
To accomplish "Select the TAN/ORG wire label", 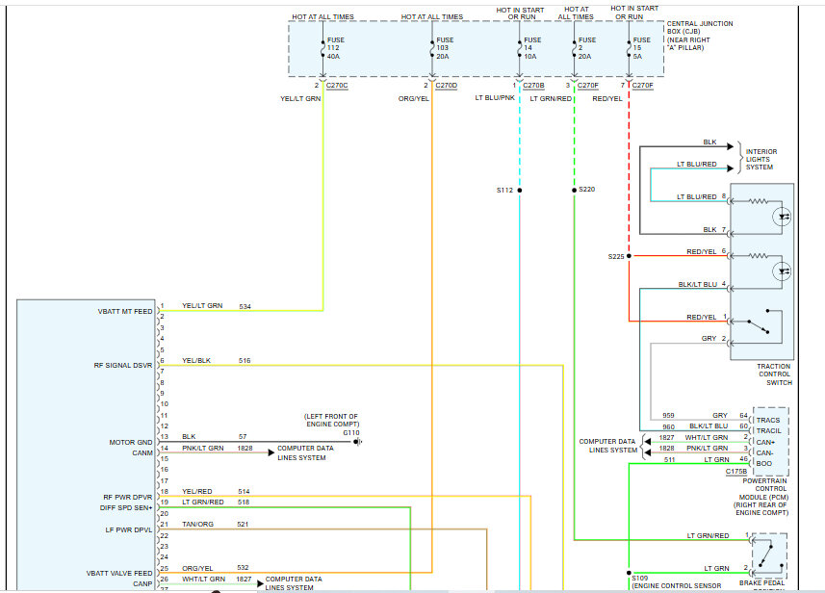I will 198,524.
